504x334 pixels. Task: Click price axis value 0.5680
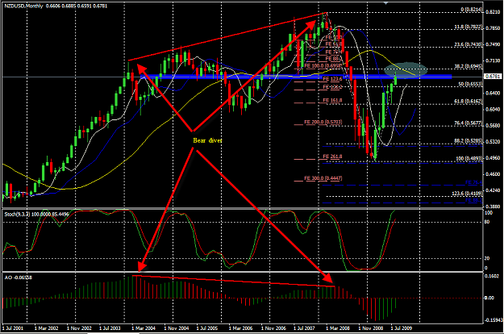point(493,125)
